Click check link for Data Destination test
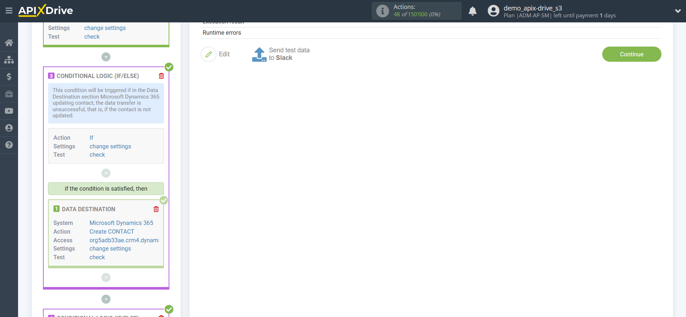This screenshot has height=317, width=686. coord(97,257)
